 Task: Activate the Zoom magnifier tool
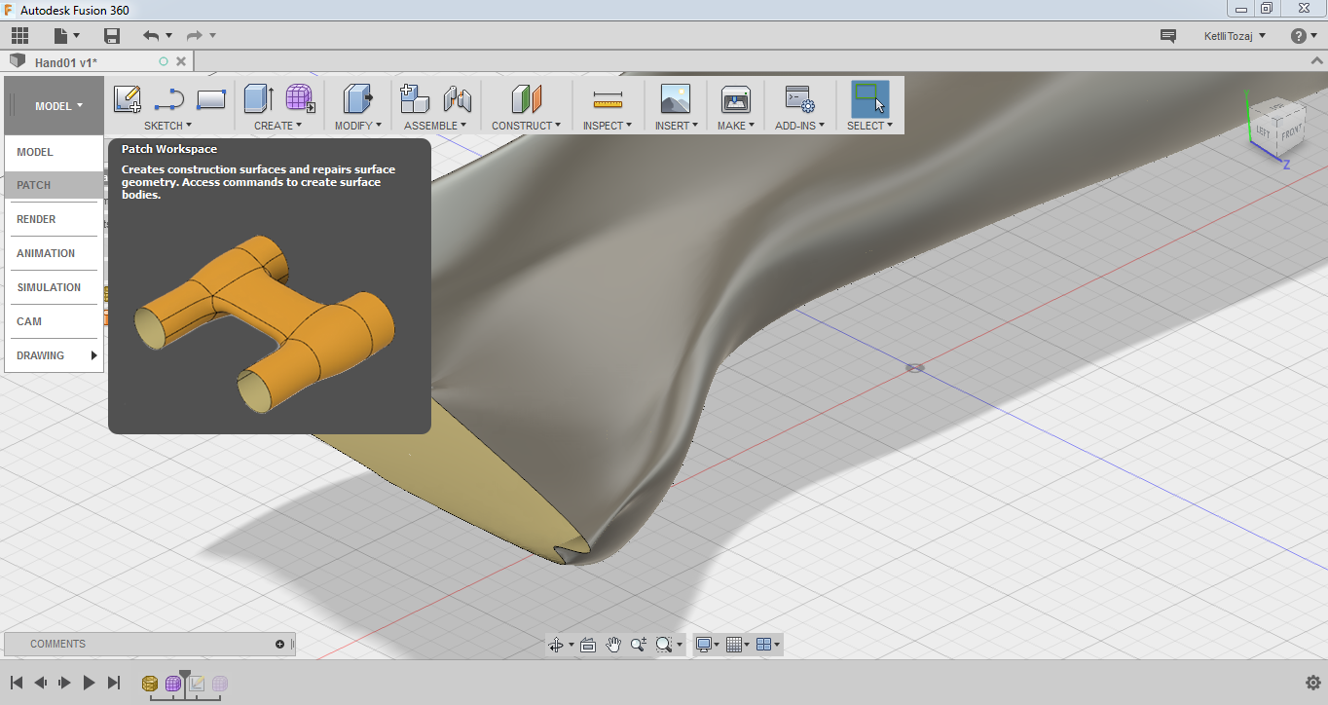point(639,645)
